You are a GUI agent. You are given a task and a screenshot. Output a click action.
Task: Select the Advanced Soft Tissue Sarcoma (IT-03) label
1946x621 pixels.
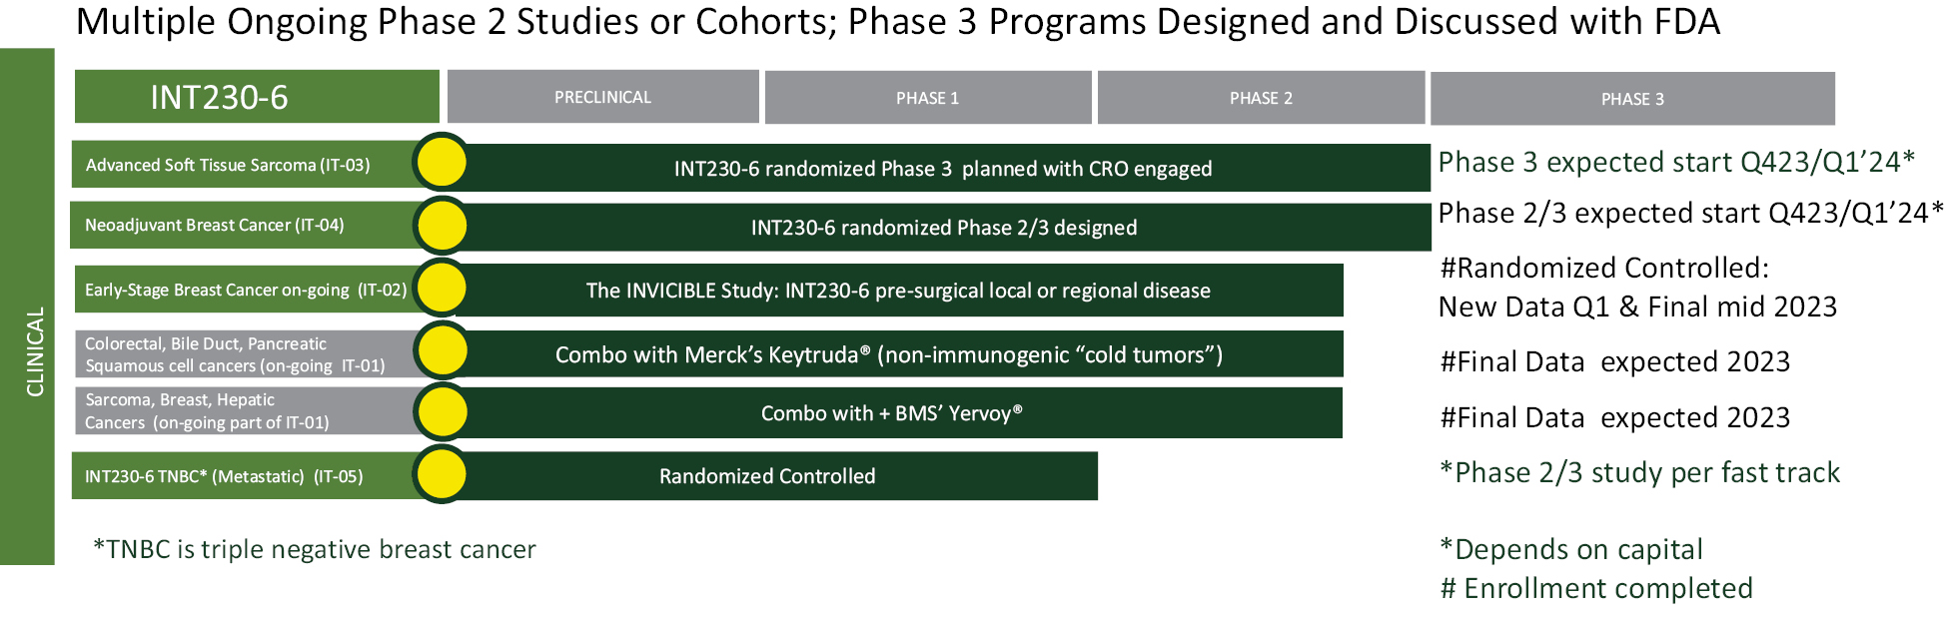coord(228,165)
